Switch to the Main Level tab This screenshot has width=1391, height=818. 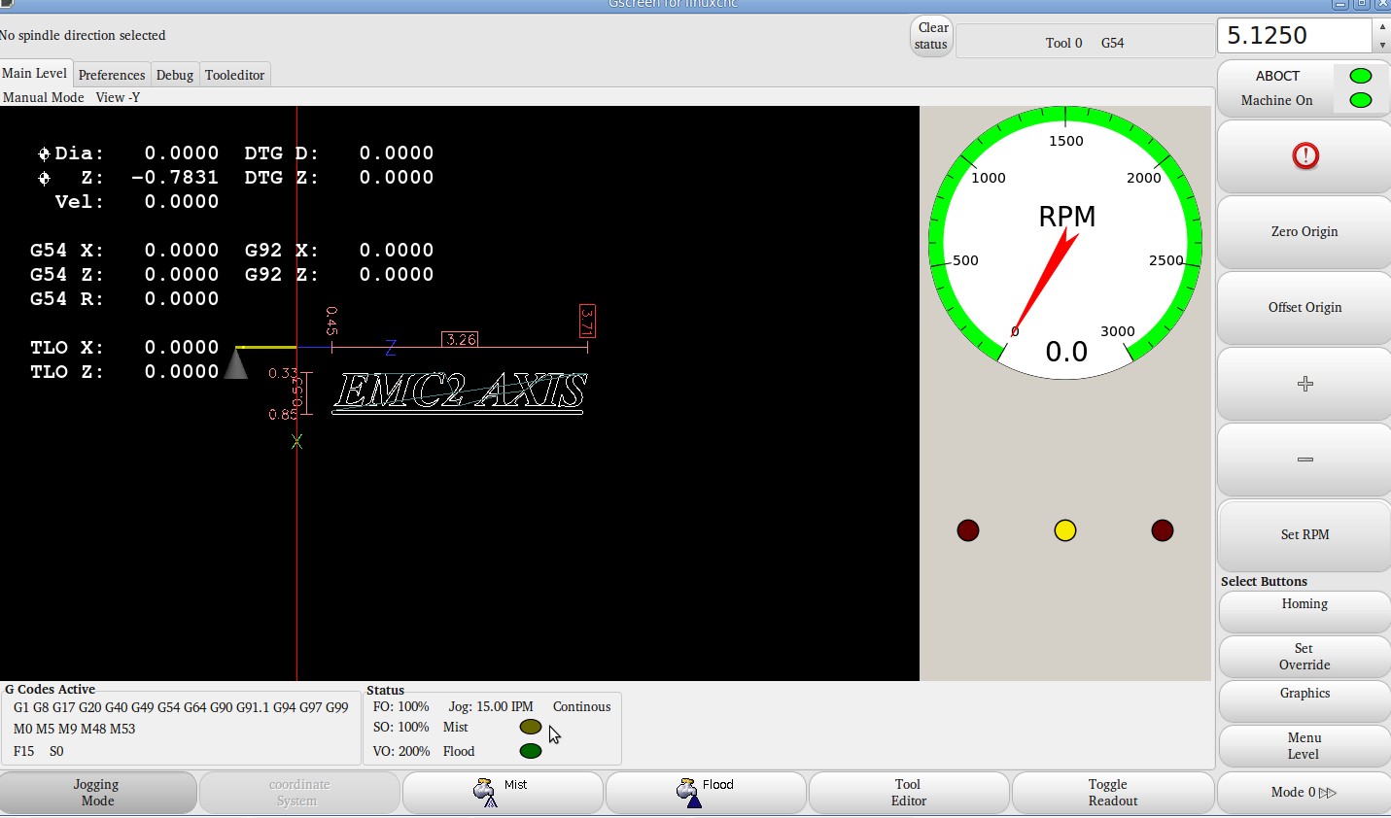click(35, 73)
